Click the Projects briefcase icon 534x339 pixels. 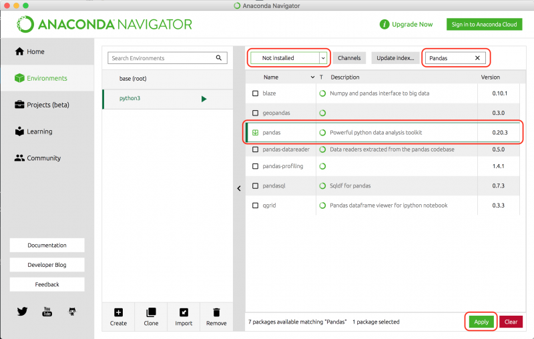19,105
